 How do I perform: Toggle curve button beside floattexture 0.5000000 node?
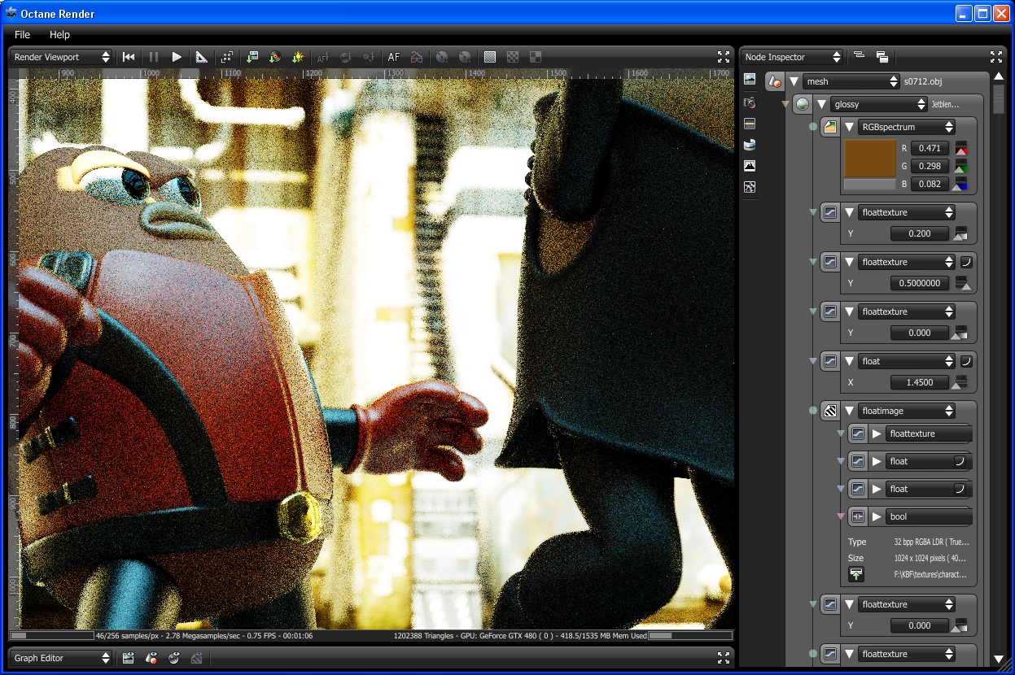pyautogui.click(x=966, y=262)
